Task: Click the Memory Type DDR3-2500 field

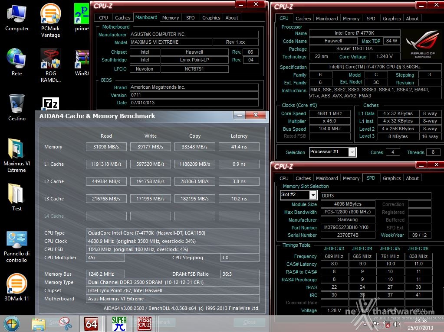Action: tap(172, 282)
